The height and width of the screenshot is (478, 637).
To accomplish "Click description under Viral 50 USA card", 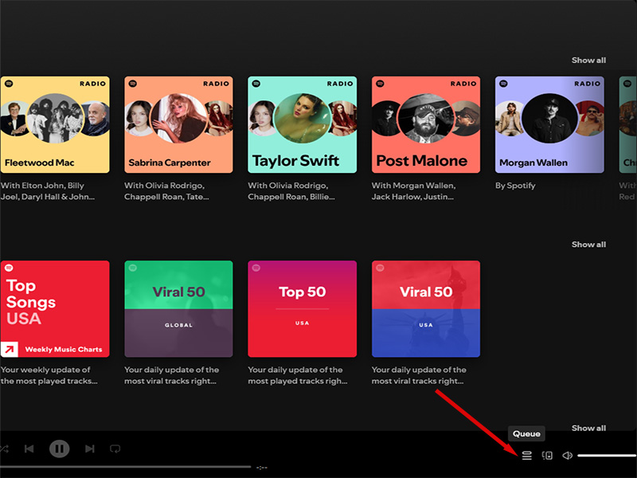I will click(x=419, y=375).
